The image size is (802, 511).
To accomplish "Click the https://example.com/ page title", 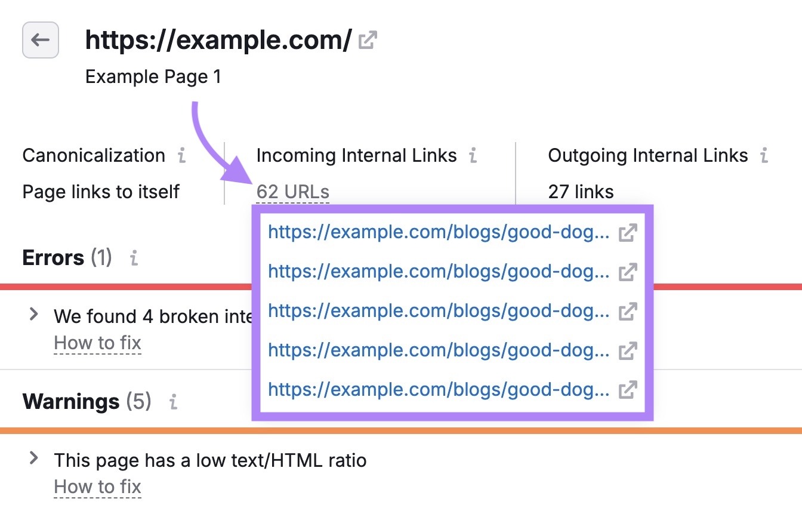I will click(218, 39).
